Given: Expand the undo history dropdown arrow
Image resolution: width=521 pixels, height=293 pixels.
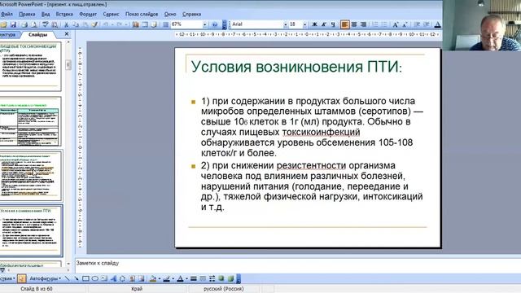Looking at the screenshot, I should point(112,24).
